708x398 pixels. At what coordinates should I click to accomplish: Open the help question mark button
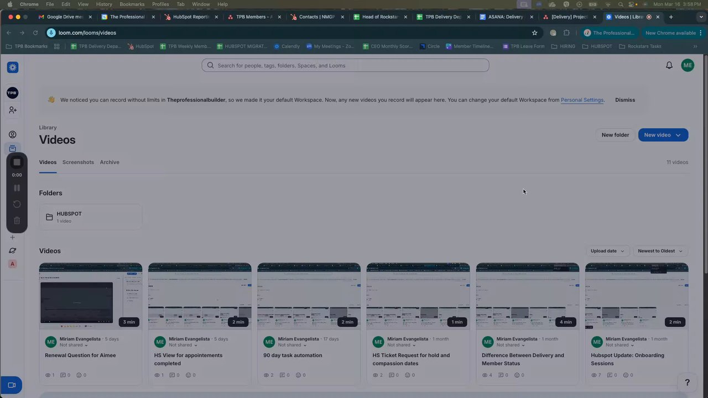pos(687,383)
